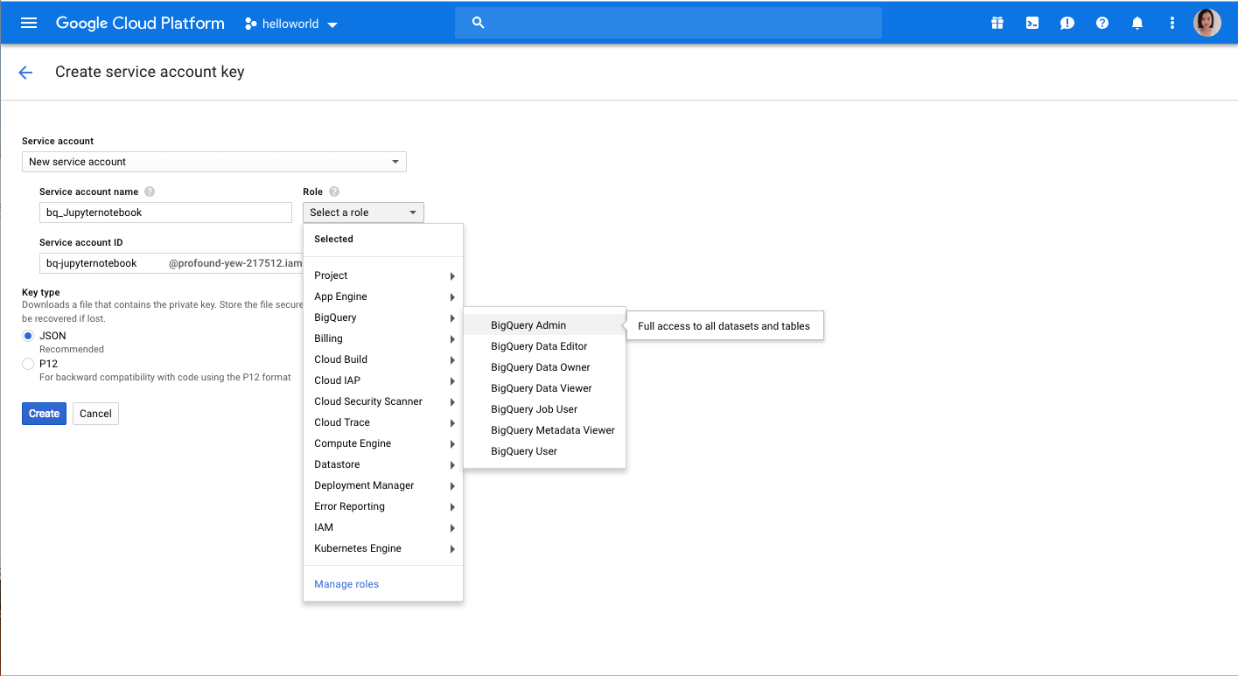Click the Service account ID field

[171, 263]
